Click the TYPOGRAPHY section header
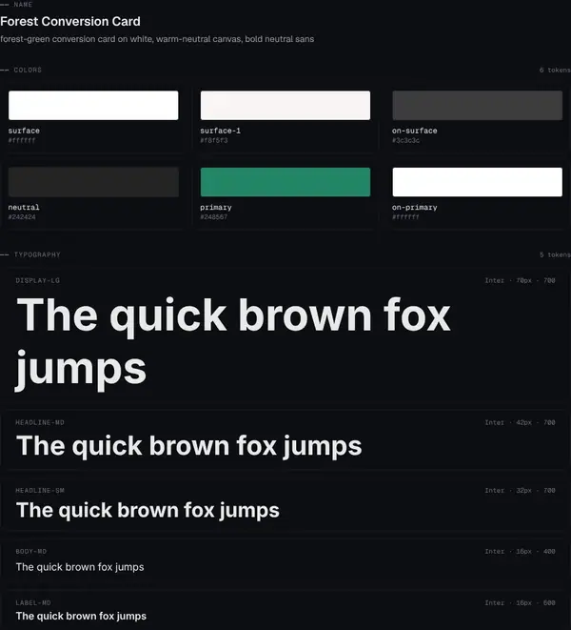The image size is (571, 630). pos(37,254)
